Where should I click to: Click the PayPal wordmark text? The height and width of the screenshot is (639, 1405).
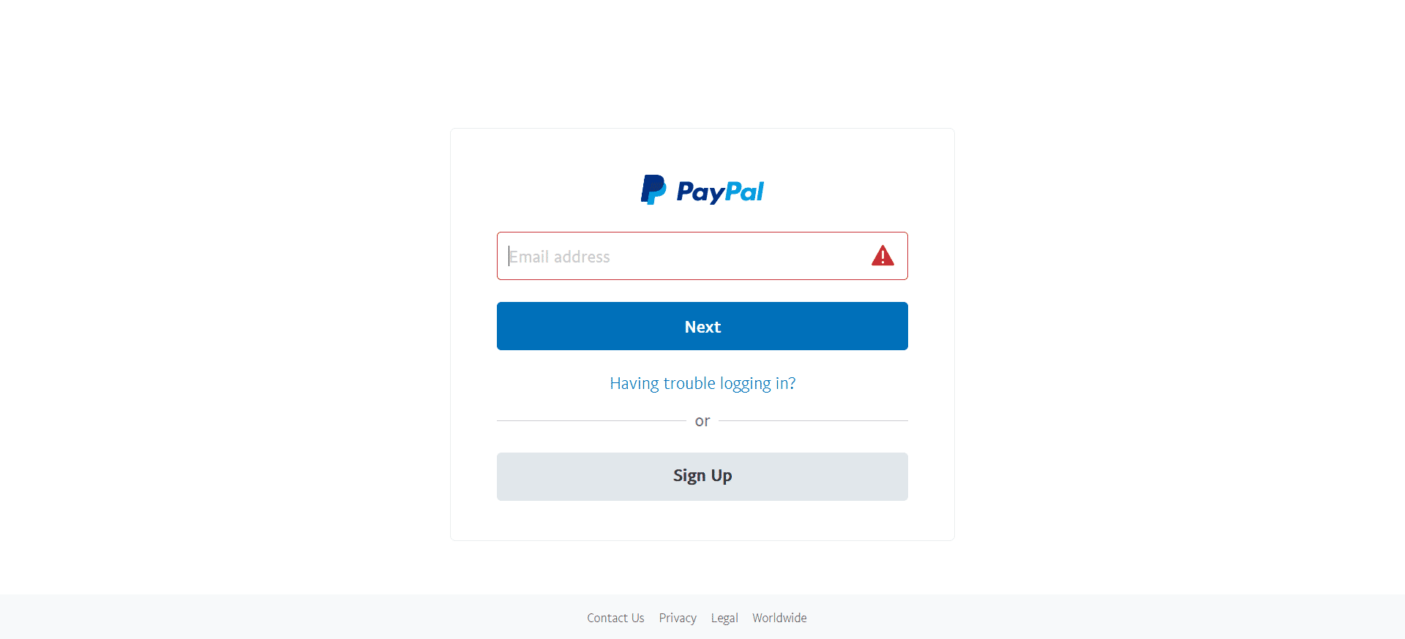pos(720,192)
